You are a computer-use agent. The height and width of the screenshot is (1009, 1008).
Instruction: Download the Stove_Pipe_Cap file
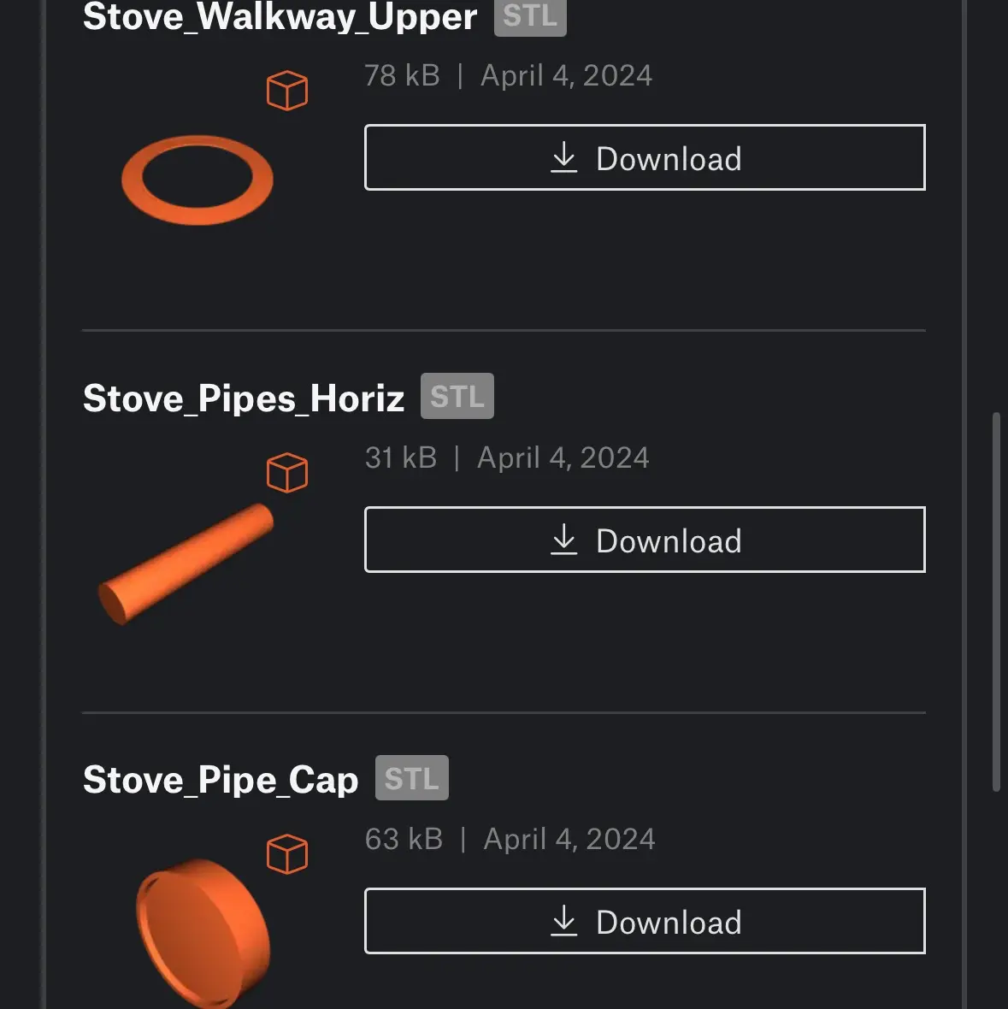pos(645,921)
